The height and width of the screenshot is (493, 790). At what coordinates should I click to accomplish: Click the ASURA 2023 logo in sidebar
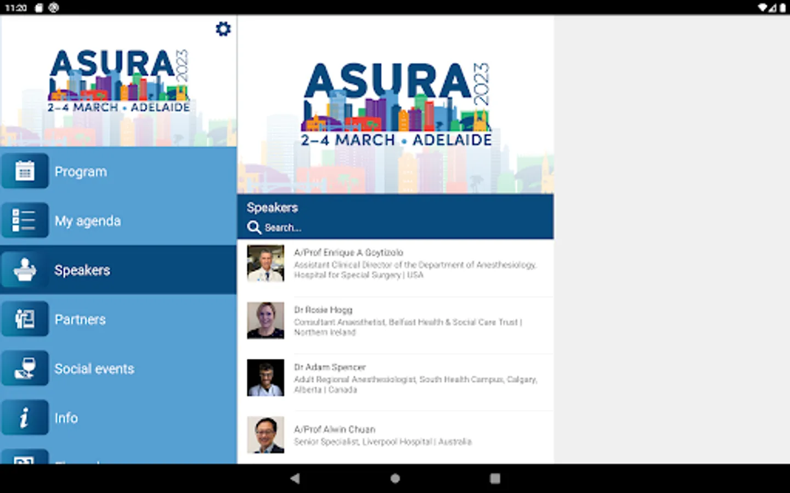tap(119, 81)
